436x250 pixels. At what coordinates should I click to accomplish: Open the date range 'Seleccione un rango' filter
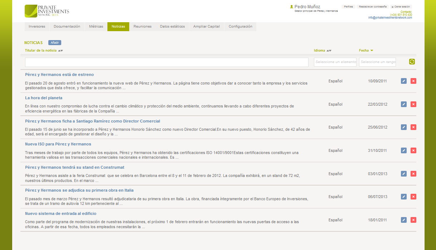[x=378, y=62]
